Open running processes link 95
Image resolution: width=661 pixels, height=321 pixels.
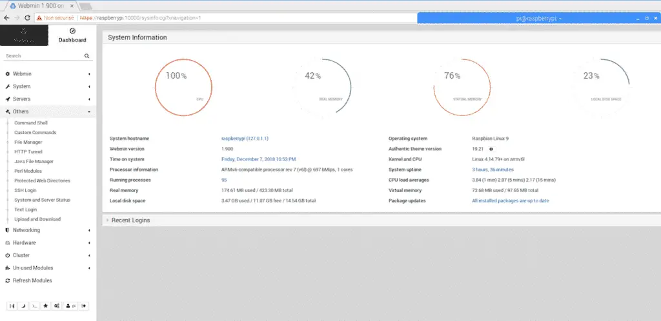click(224, 180)
